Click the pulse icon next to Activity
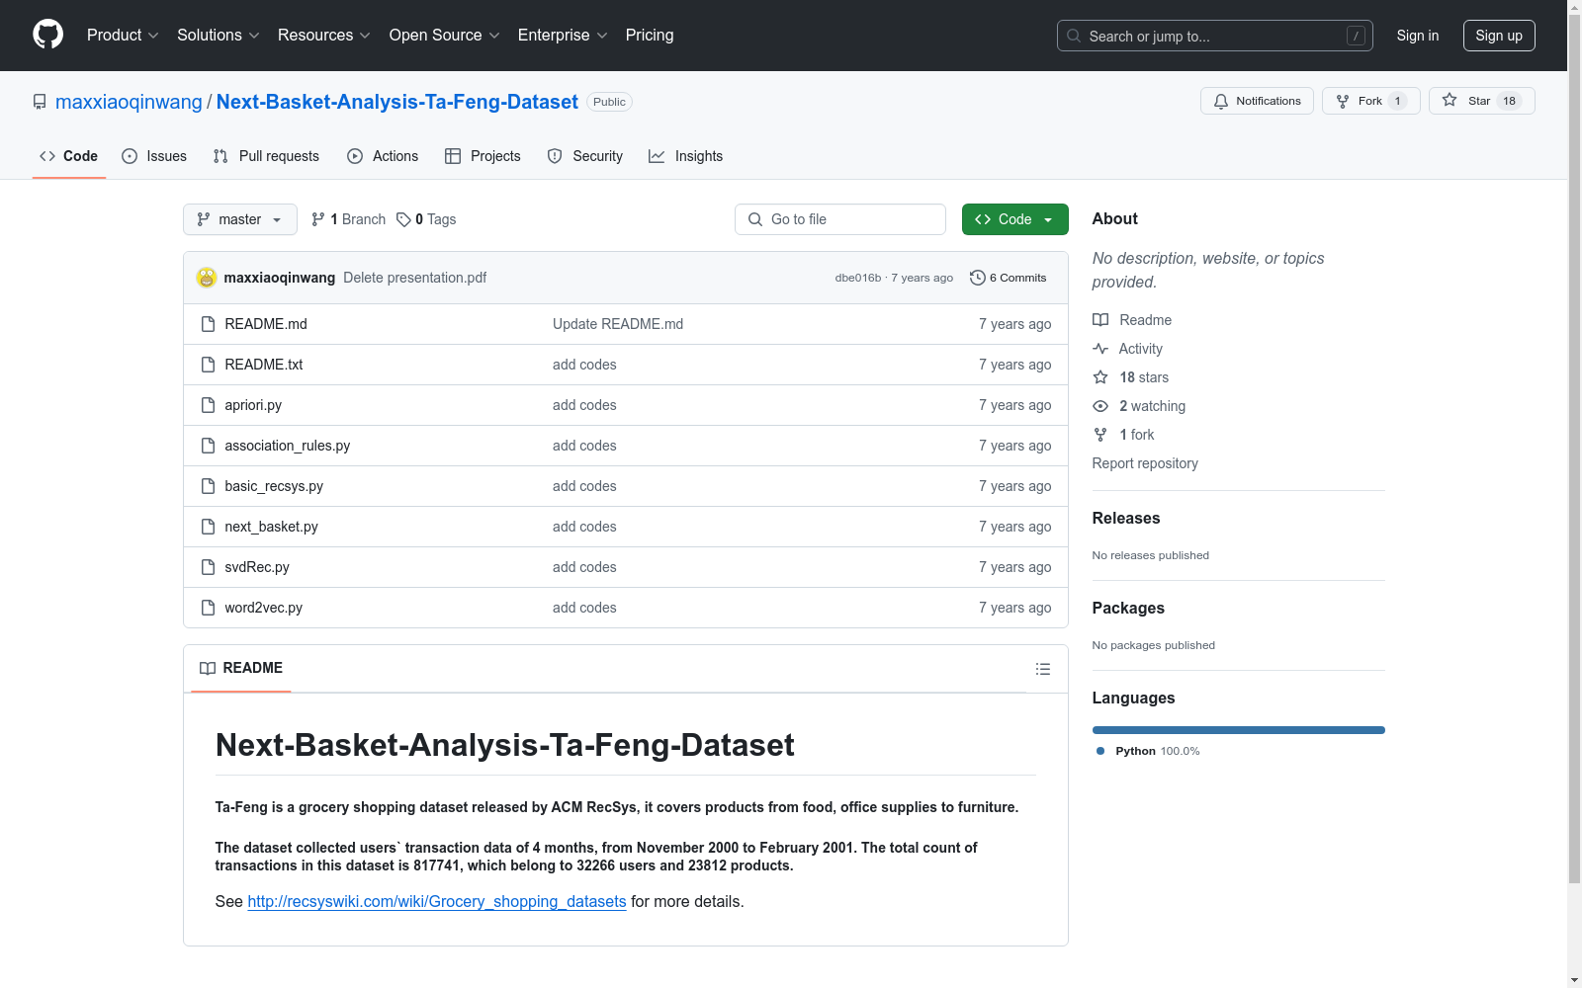1582x988 pixels. click(x=1100, y=349)
